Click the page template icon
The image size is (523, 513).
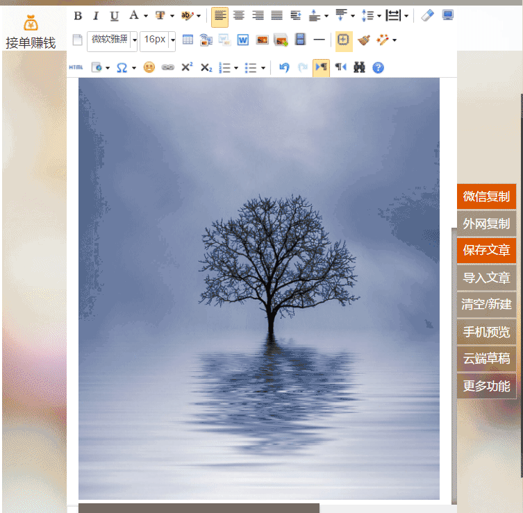point(97,67)
